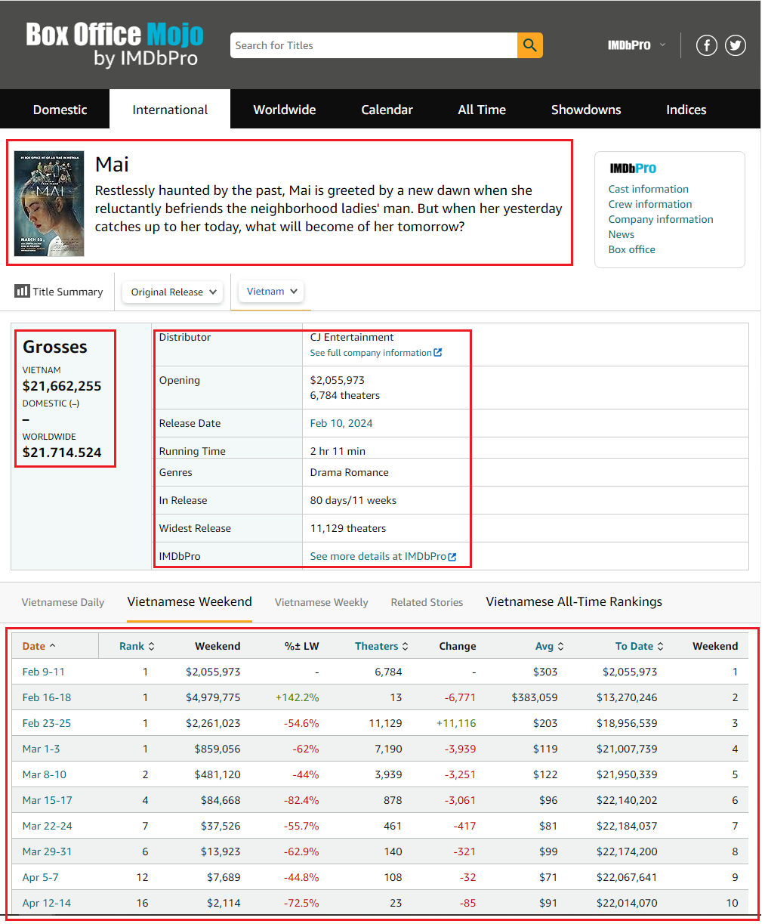Open the Original Release dropdown
765x924 pixels.
tap(173, 292)
